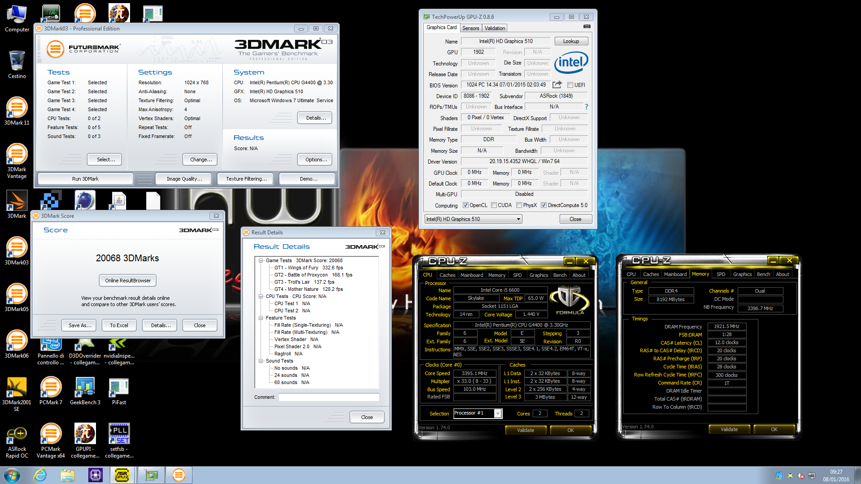Click the Image Quality button
Screen dimensions: 861x484
click(x=184, y=179)
